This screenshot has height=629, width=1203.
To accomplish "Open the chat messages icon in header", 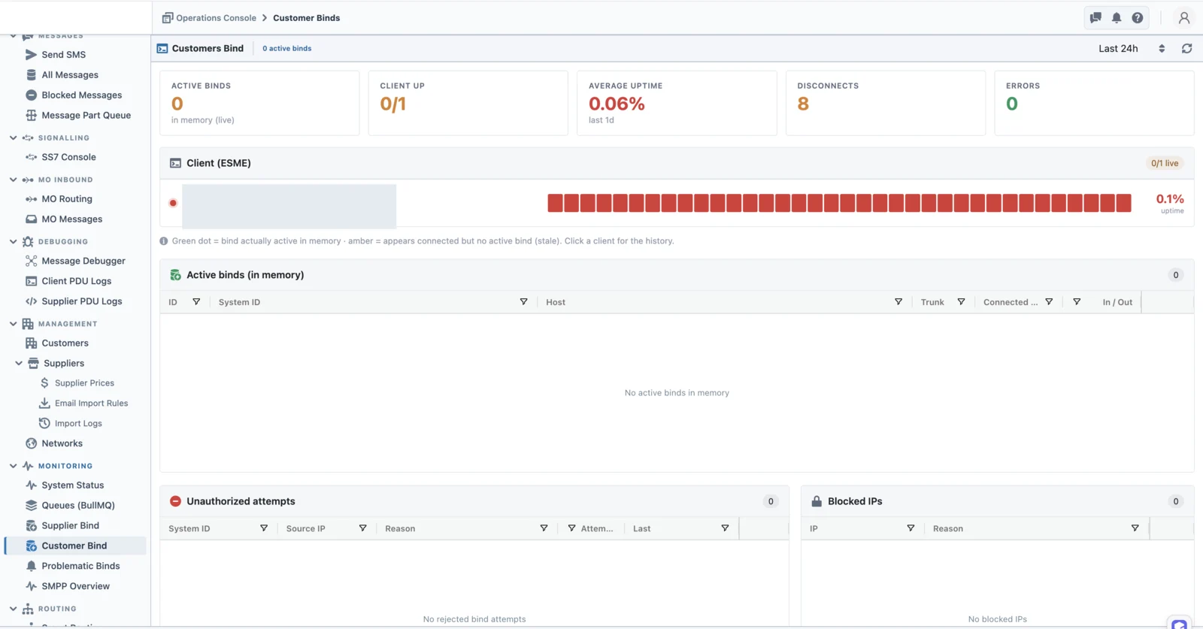I will click(x=1095, y=18).
